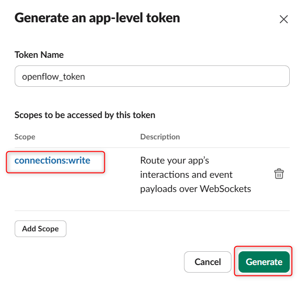The width and height of the screenshot is (303, 284).
Task: Click the Scope column header
Action: pos(25,137)
